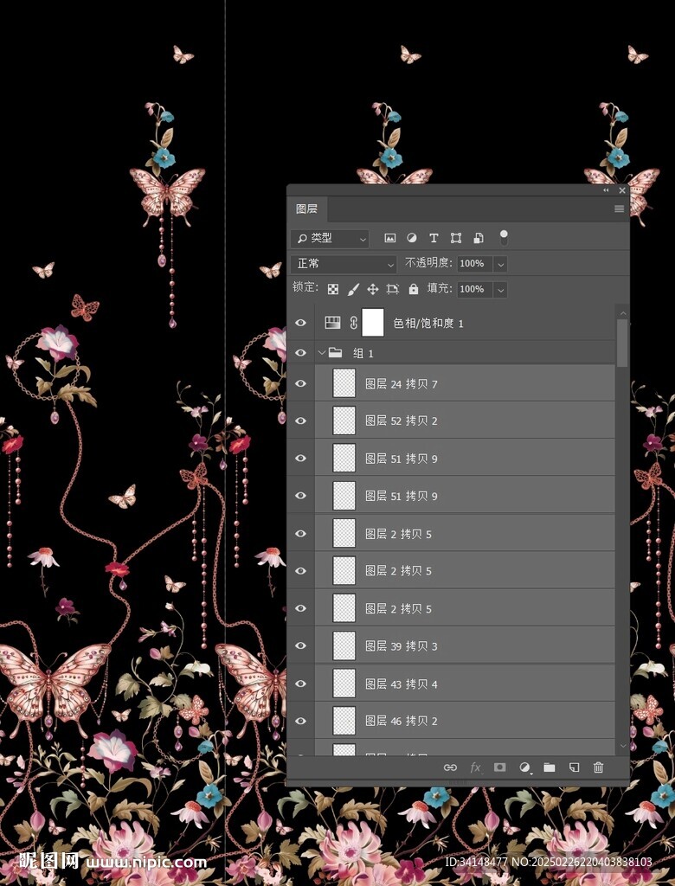Hide the 图层 39 拷贝 3 layer

point(301,646)
